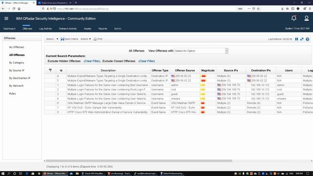This screenshot has width=313, height=176.
Task: Sort by the Magnitude column header
Action: [x=208, y=70]
